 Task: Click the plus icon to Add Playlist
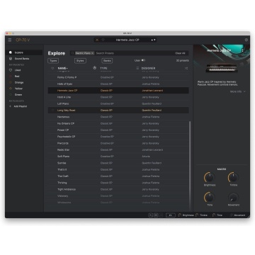pyautogui.click(x=11, y=106)
